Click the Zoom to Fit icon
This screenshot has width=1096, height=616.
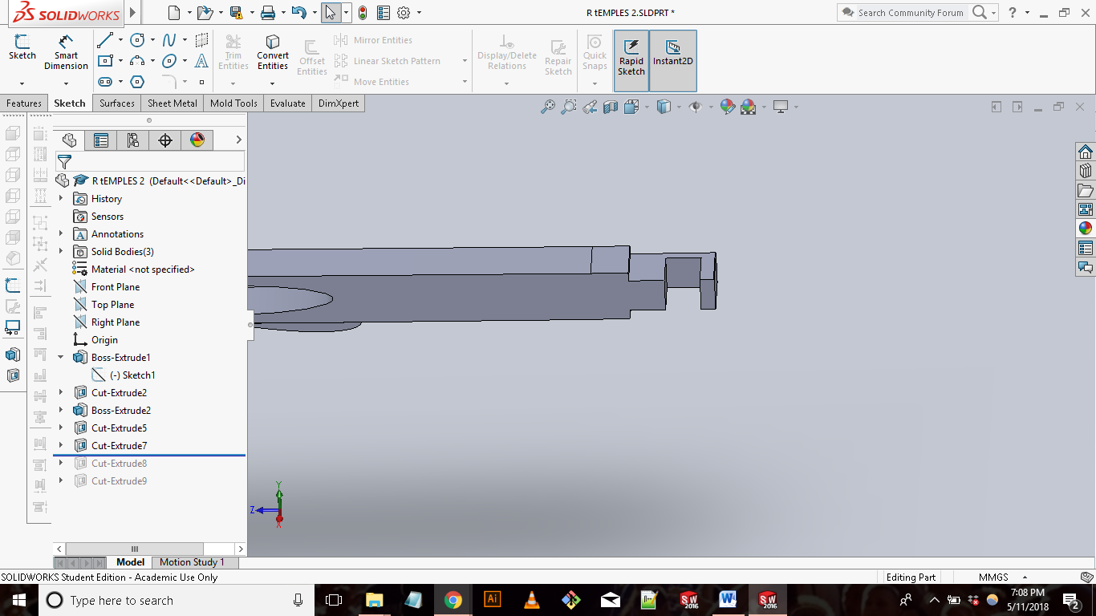tap(548, 107)
